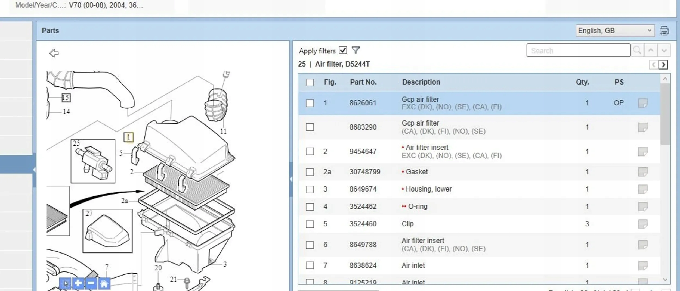680x291 pixels.
Task: Zoom out the diagram with minus button
Action: (91, 283)
